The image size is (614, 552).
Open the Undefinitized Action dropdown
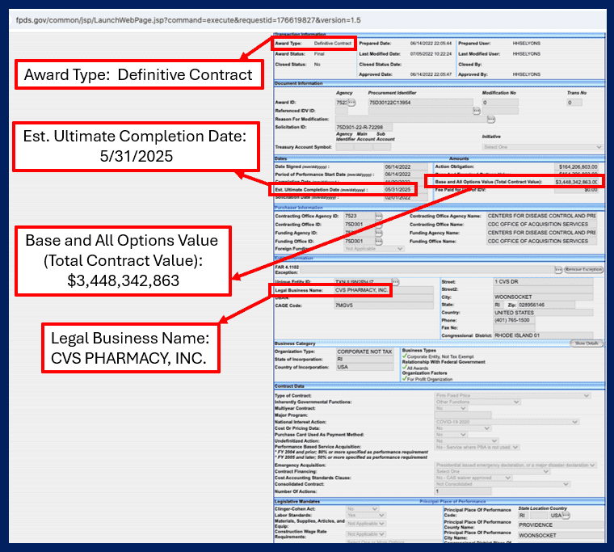click(466, 440)
